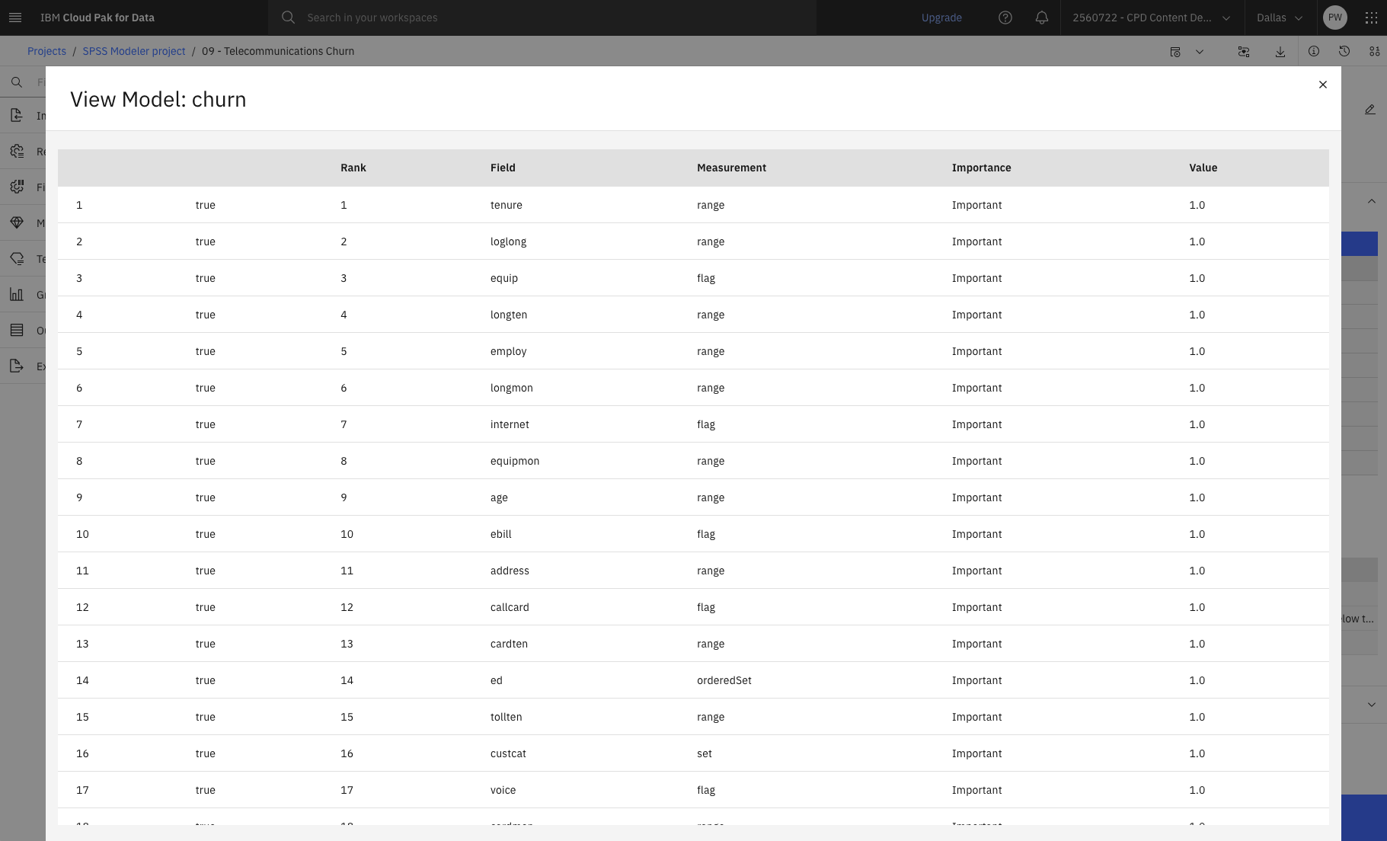Screen dimensions: 1387x841
Task: Click the set measurement cell for custcat
Action: click(705, 753)
